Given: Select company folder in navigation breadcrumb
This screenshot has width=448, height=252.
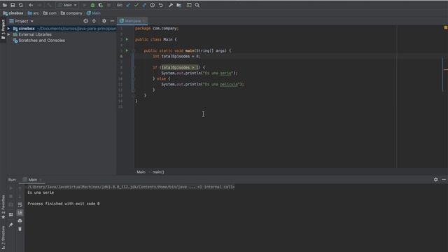Looking at the screenshot, I should click(x=71, y=13).
